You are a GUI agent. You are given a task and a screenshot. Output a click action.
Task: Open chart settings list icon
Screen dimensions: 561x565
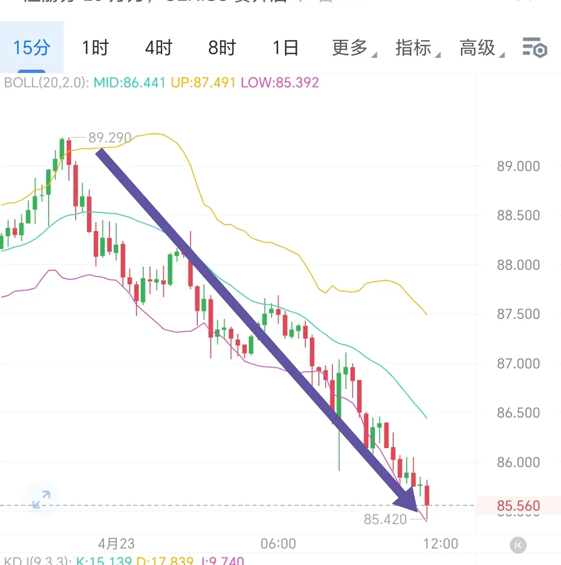tap(534, 47)
